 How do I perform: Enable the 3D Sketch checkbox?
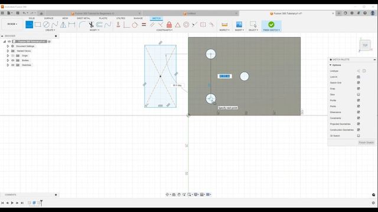coord(359,136)
